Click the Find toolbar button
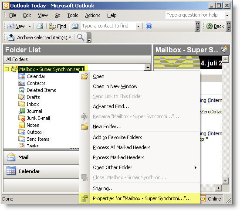The height and width of the screenshot is (211, 240). tap(57, 26)
